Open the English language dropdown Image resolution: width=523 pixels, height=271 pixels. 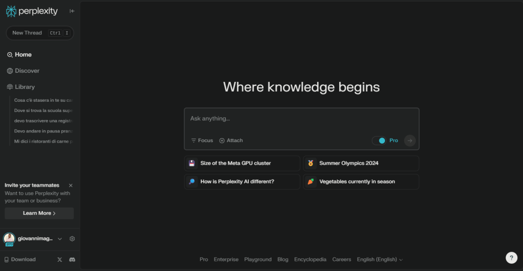pos(379,260)
